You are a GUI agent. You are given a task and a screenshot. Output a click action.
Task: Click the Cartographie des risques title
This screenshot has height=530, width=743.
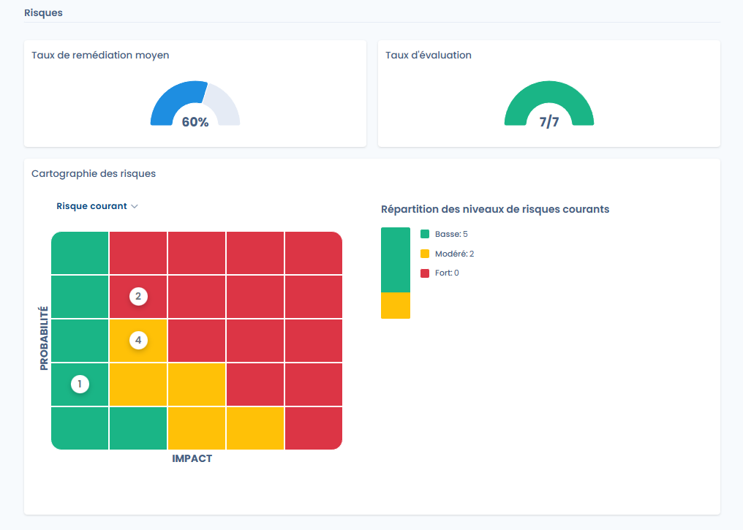click(94, 174)
